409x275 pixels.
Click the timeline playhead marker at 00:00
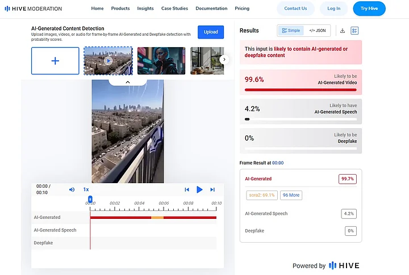click(90, 198)
